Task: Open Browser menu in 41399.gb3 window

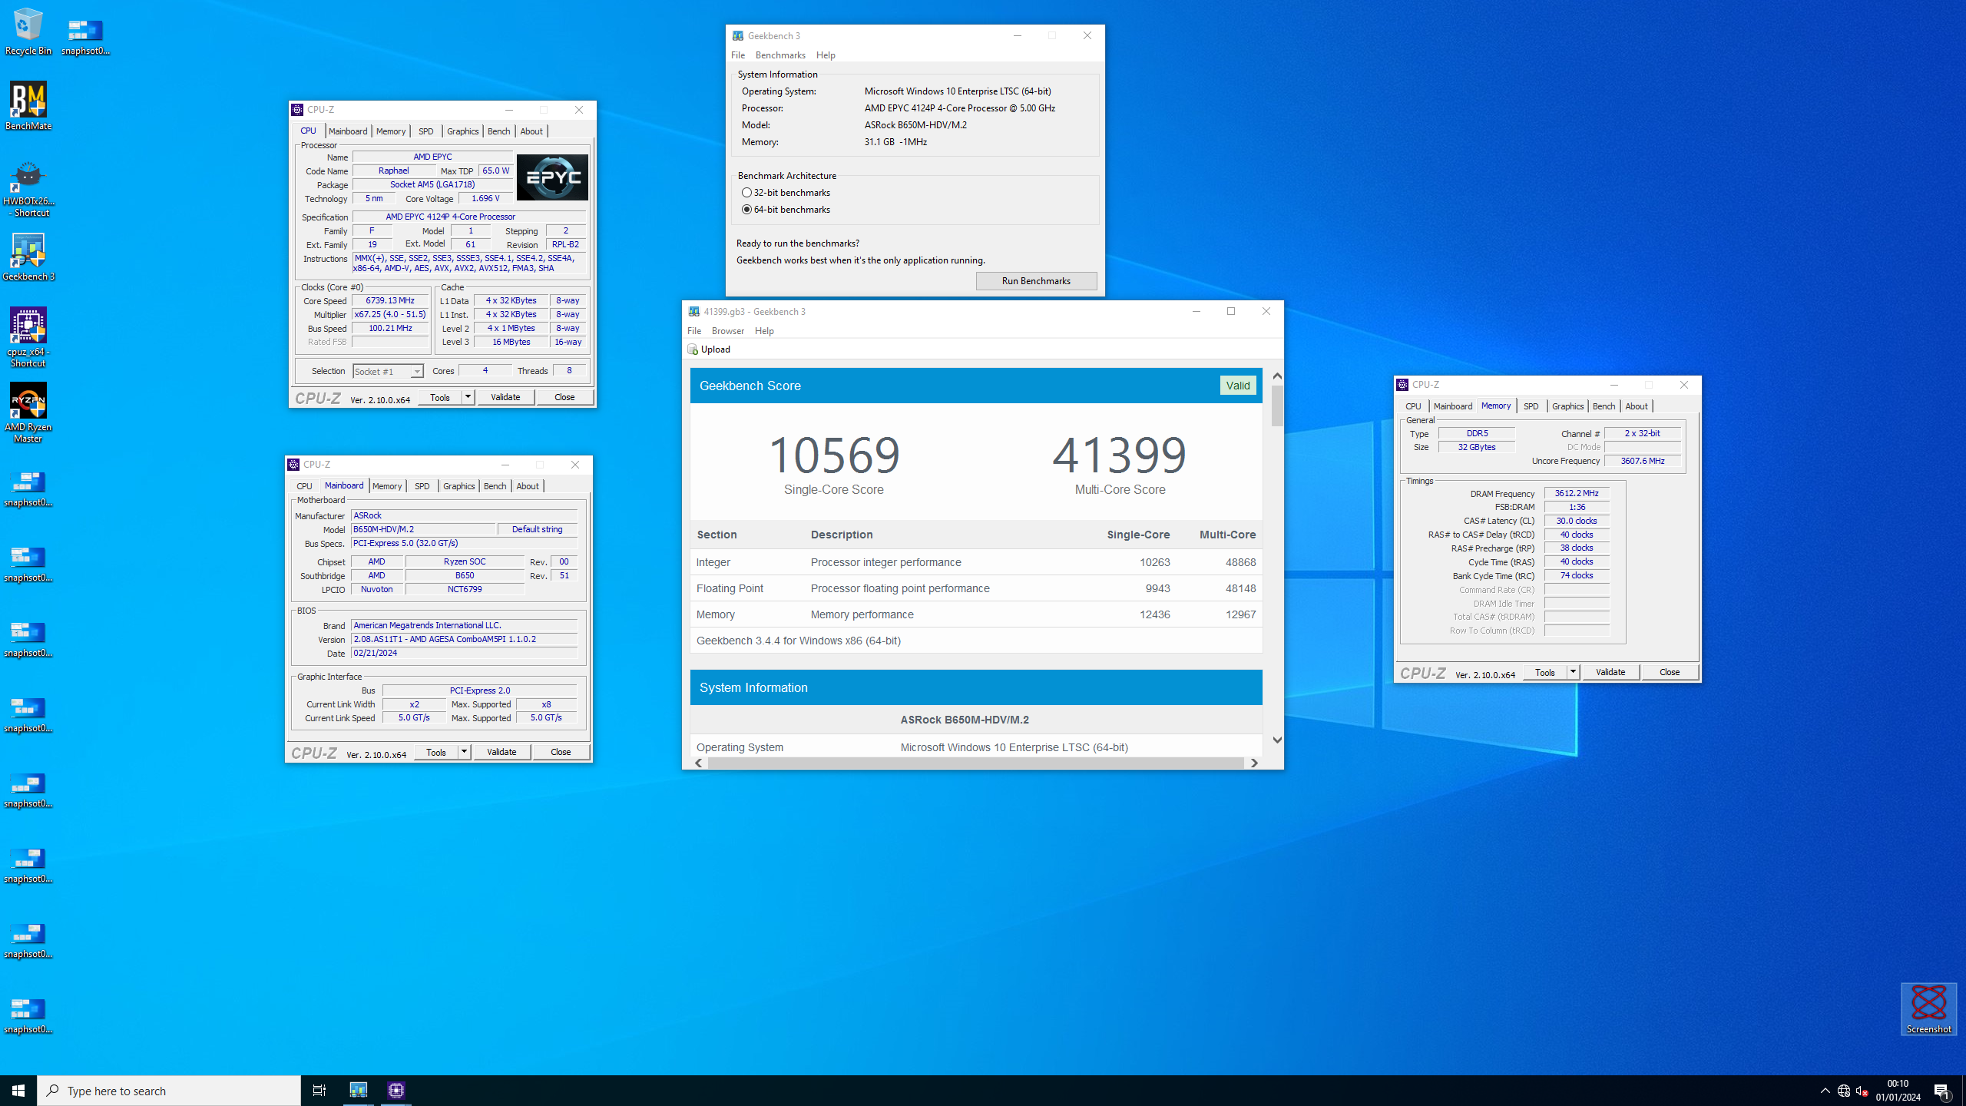Action: tap(727, 331)
